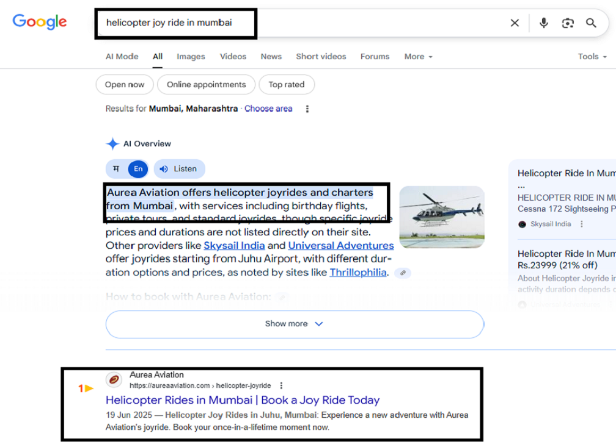Screen dimensions: 616x444
Task: Open the More results categories dropdown
Action: (x=418, y=56)
